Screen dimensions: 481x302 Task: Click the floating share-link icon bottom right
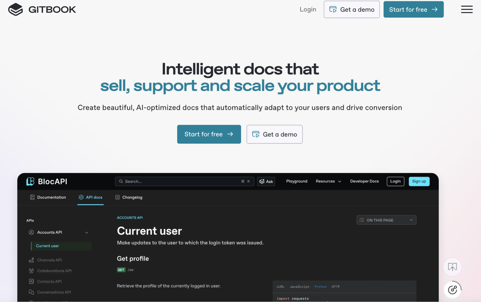[452, 290]
